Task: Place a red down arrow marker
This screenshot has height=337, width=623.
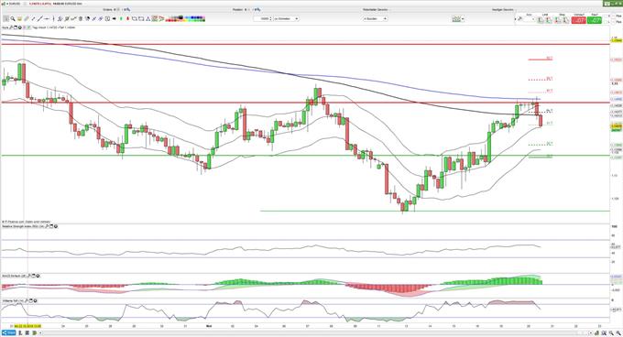Action: [x=127, y=18]
